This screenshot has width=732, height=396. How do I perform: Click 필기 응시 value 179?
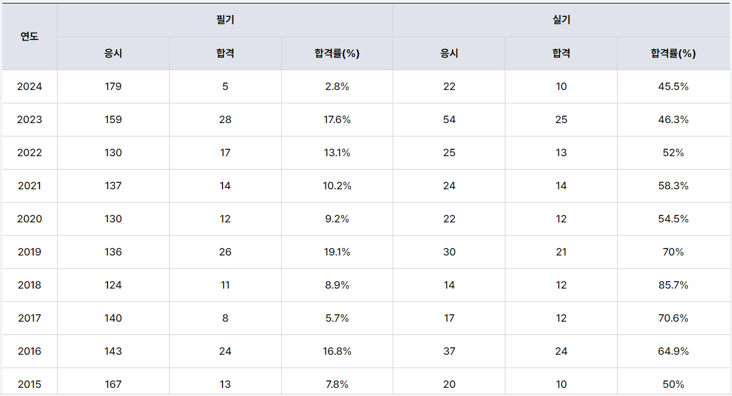pos(113,87)
